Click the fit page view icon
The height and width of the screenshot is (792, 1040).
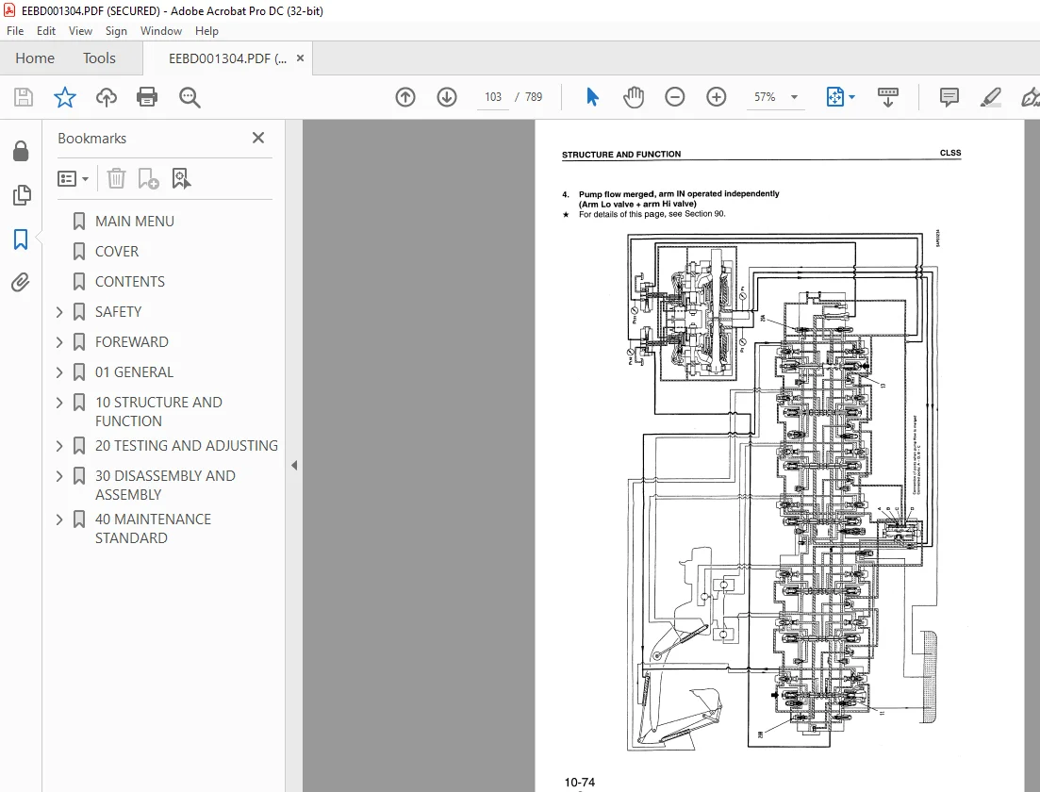[835, 97]
